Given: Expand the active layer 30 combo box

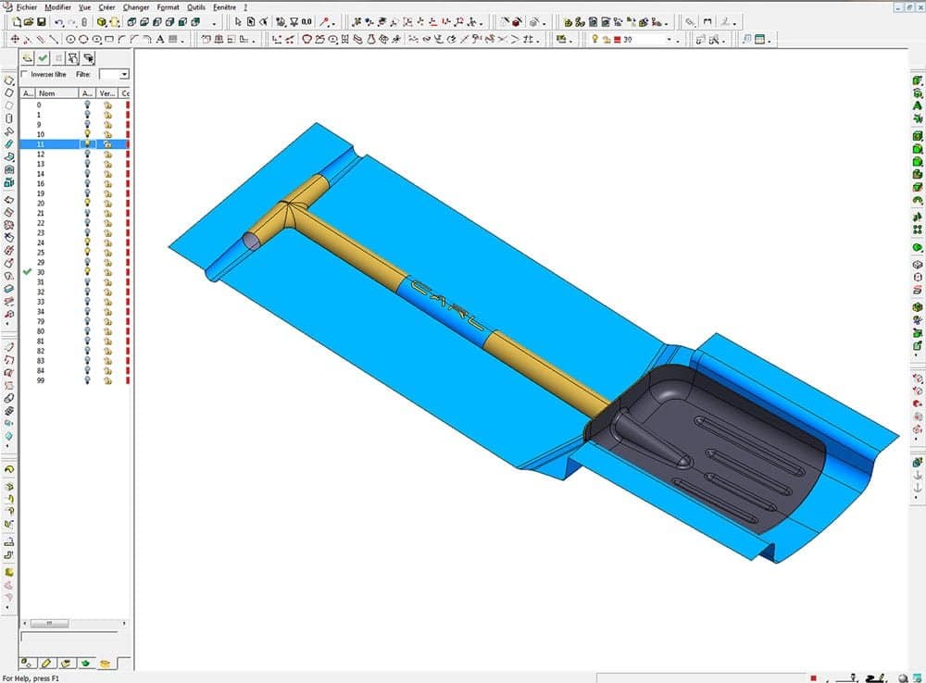Looking at the screenshot, I should [669, 39].
